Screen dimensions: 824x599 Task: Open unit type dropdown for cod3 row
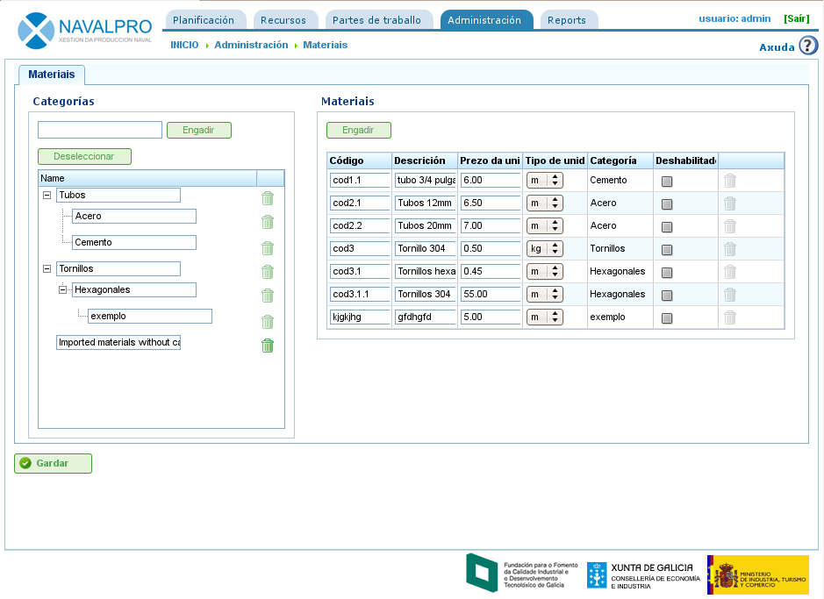coord(545,248)
